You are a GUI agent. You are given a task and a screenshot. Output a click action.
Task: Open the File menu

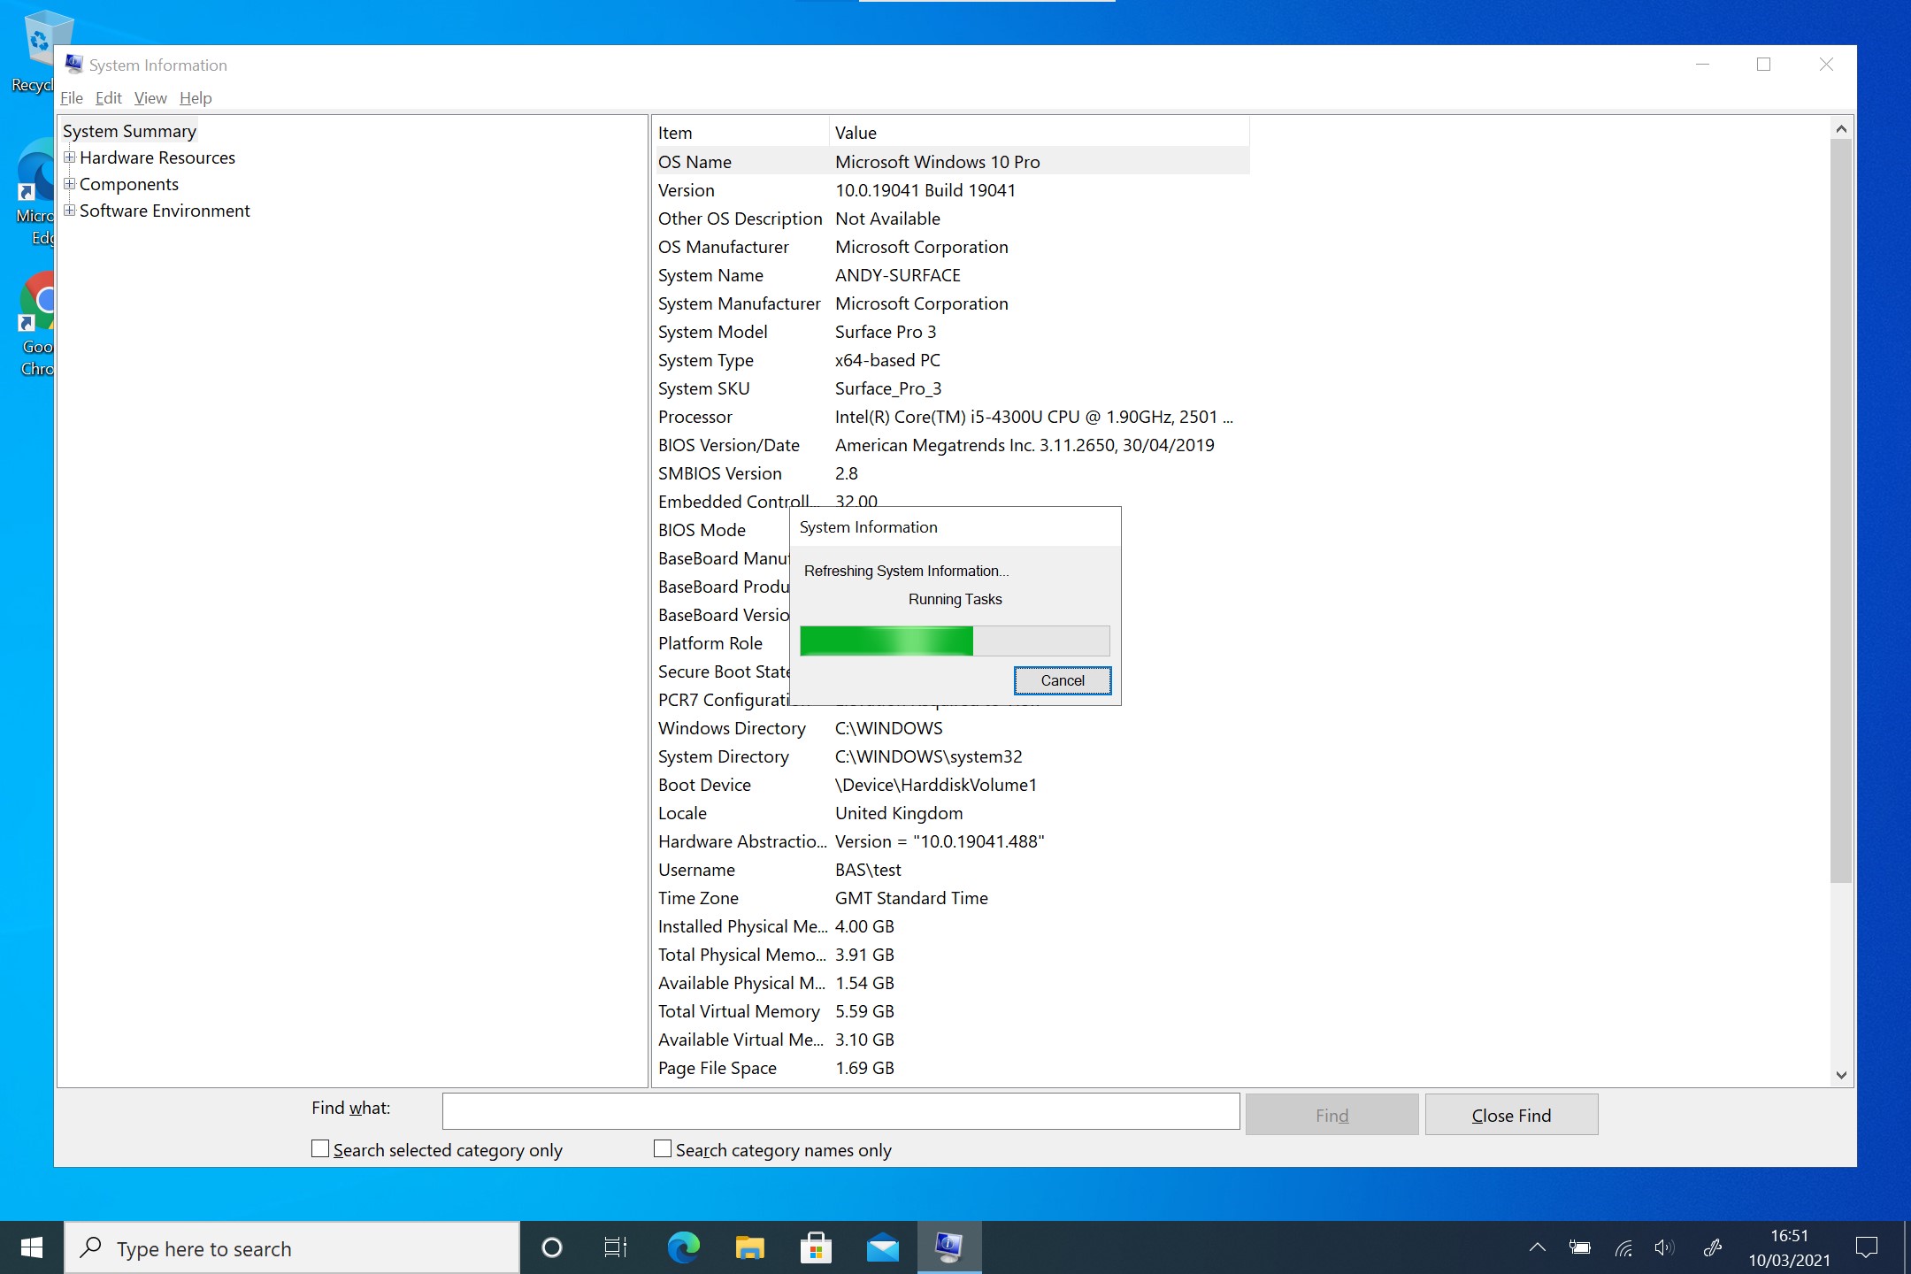click(x=72, y=98)
